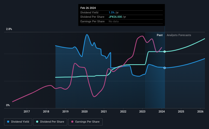Screen dimensions: 209x129
Task: Click the 2024 x-axis label
Action: coord(162,111)
